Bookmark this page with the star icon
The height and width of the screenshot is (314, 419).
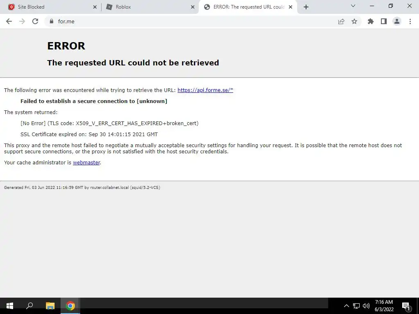coord(354,21)
